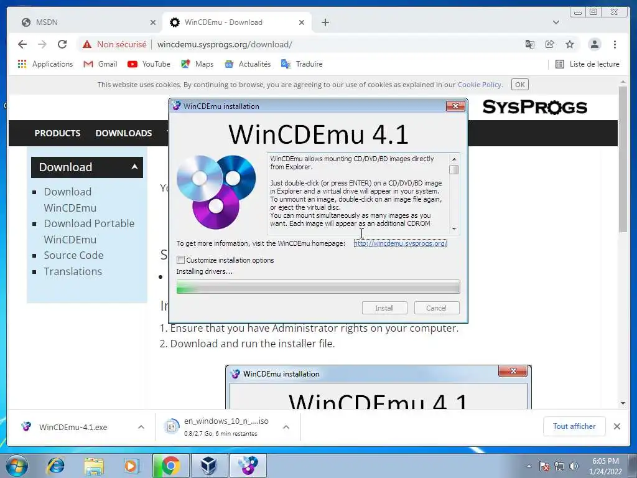Open the Translations sidebar link
Image resolution: width=637 pixels, height=478 pixels.
tap(73, 271)
